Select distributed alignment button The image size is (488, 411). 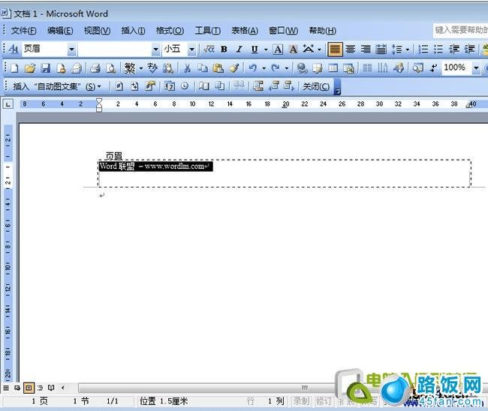(381, 49)
